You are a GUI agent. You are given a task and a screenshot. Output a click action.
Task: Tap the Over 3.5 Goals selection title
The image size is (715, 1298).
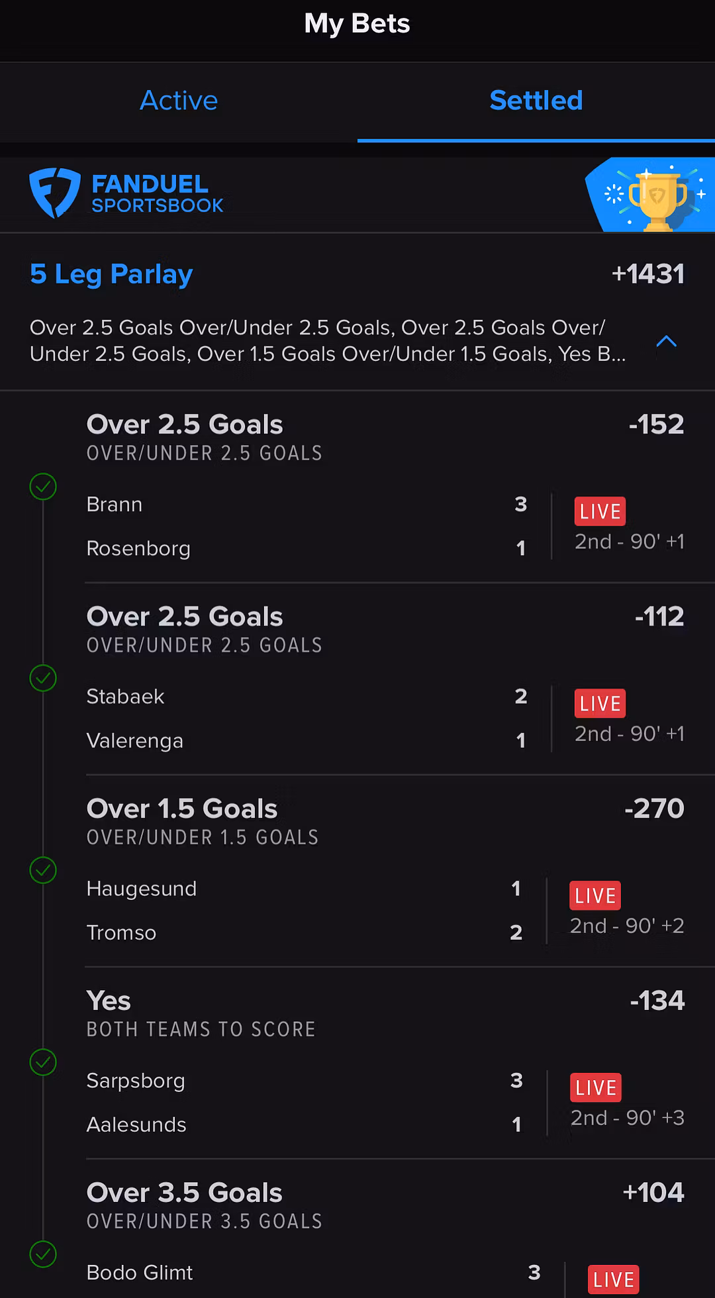click(185, 1193)
